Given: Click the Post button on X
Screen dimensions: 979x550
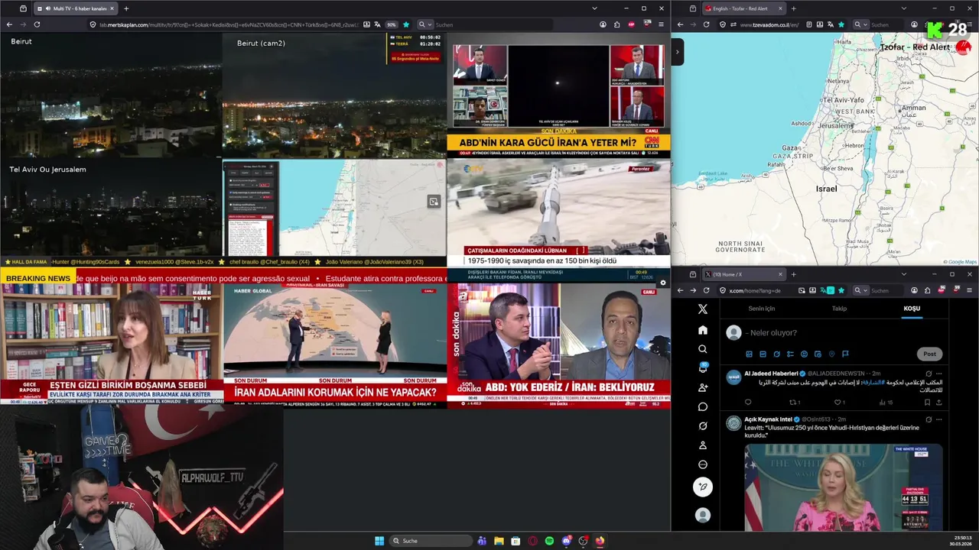Looking at the screenshot, I should point(929,354).
